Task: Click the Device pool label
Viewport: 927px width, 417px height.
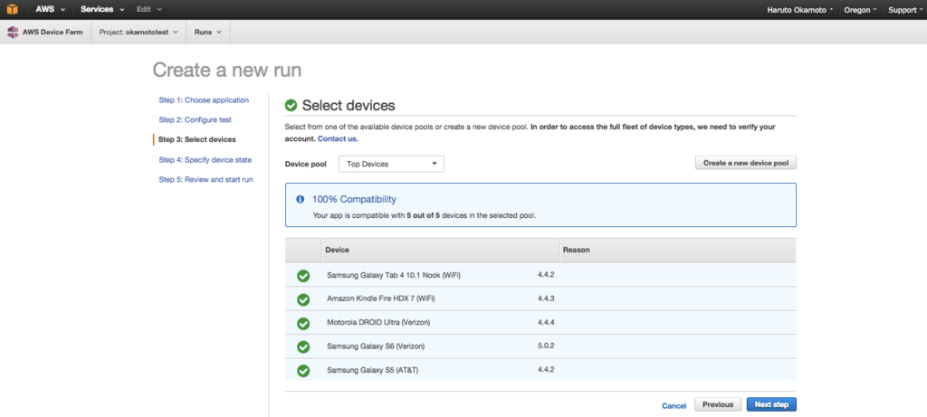Action: (306, 165)
